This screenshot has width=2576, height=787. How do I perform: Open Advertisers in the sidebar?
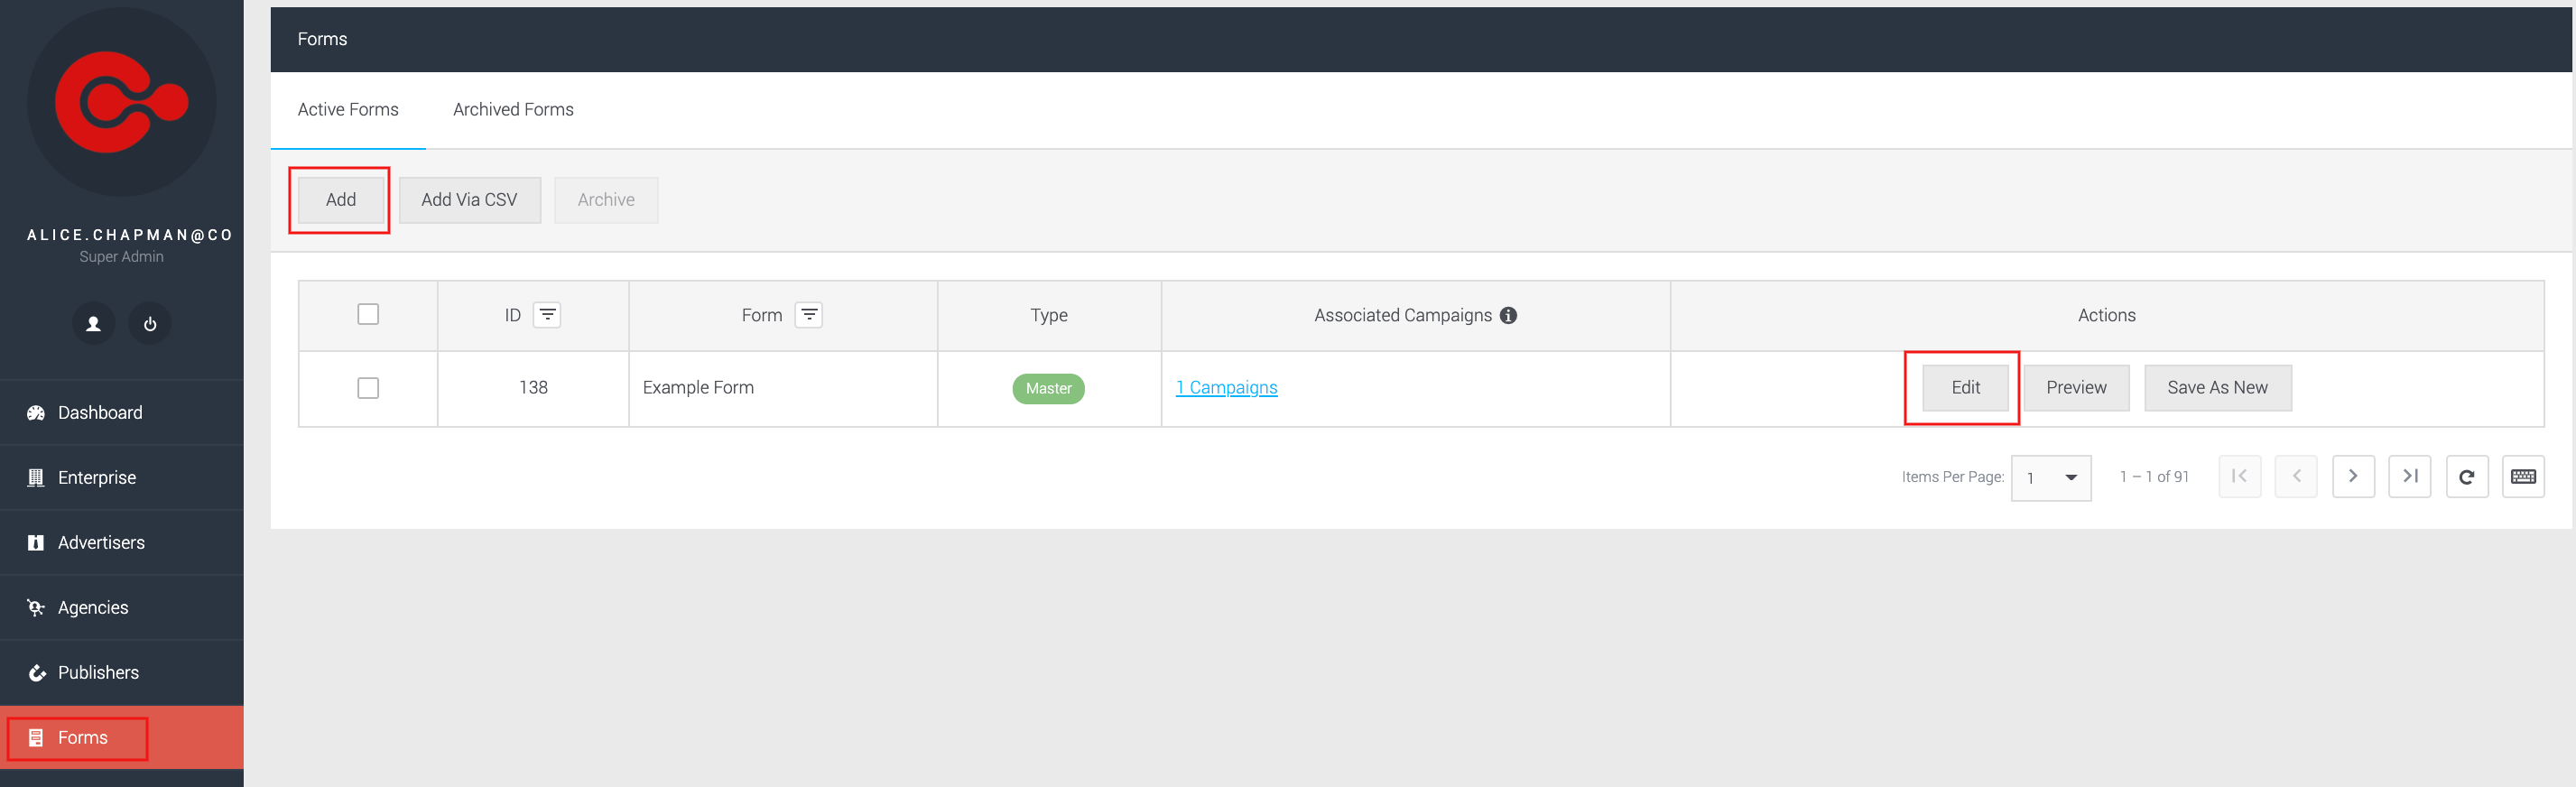click(122, 543)
